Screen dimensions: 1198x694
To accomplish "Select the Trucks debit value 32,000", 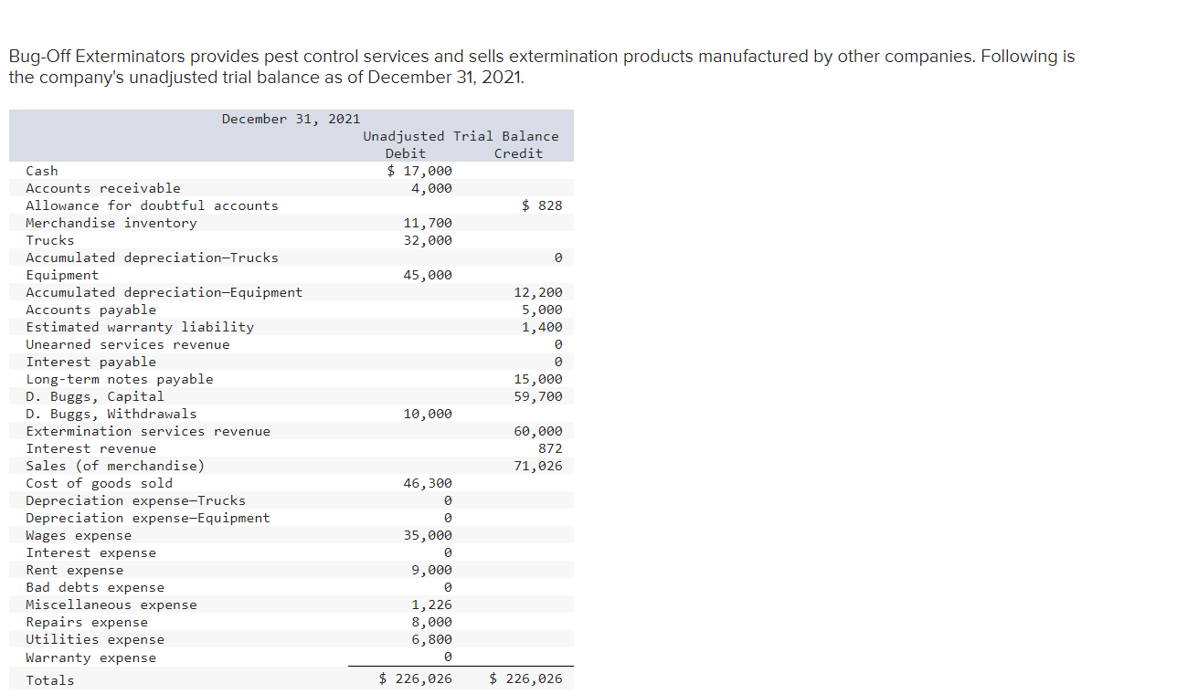I will [428, 240].
